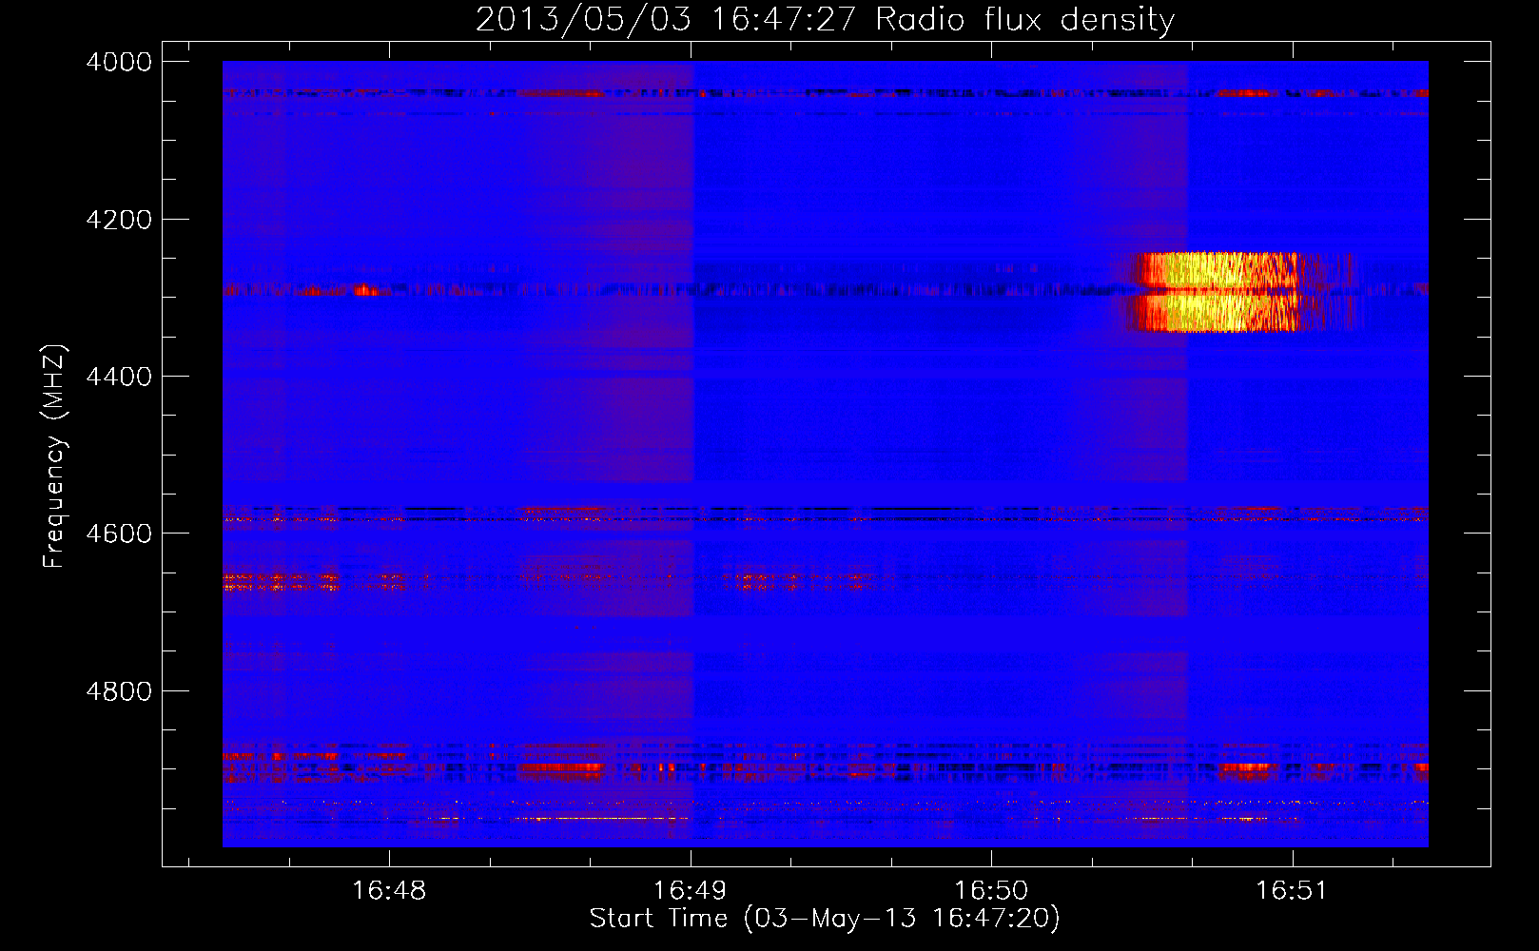Click the 'Start Time (03-May-13 16:47:20)' axis label
The height and width of the screenshot is (951, 1539).
[x=825, y=919]
